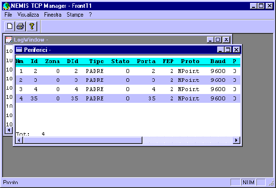Select PADRE in row 3
This screenshot has width=276, height=188.
pyautogui.click(x=95, y=89)
